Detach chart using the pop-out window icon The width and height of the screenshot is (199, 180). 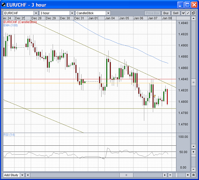[x=194, y=13]
